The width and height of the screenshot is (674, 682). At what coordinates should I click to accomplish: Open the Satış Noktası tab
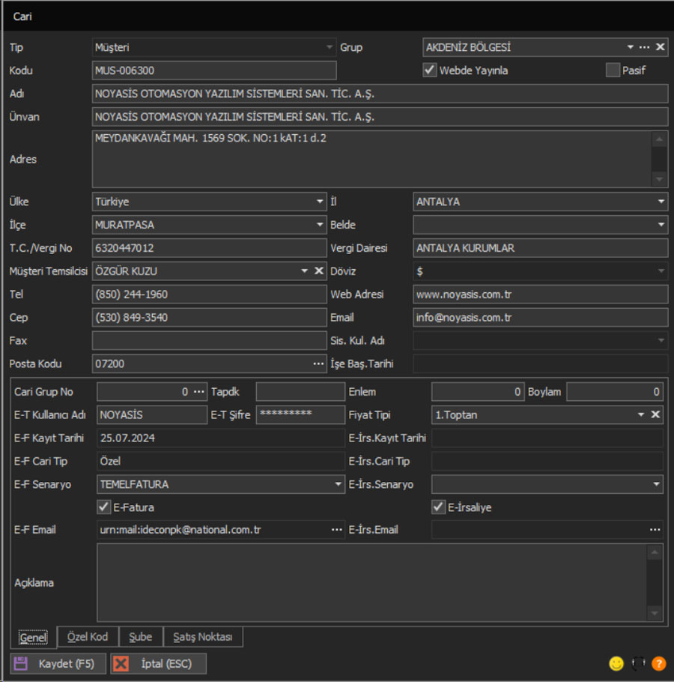point(203,637)
